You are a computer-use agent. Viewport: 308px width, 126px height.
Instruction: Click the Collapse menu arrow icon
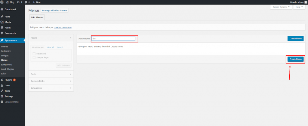(2, 102)
